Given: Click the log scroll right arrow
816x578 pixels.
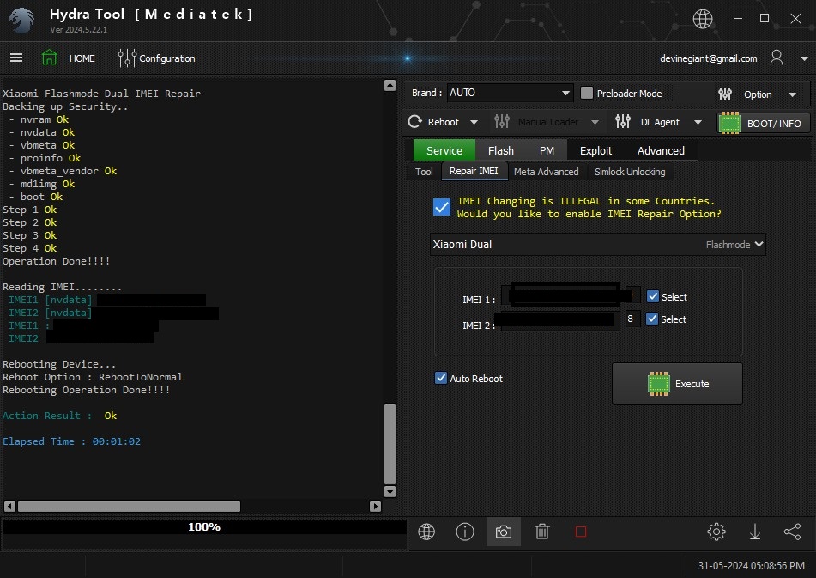Looking at the screenshot, I should (375, 506).
